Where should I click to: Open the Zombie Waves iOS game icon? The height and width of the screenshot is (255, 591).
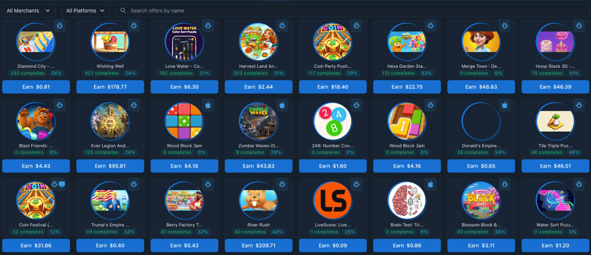coord(259,121)
